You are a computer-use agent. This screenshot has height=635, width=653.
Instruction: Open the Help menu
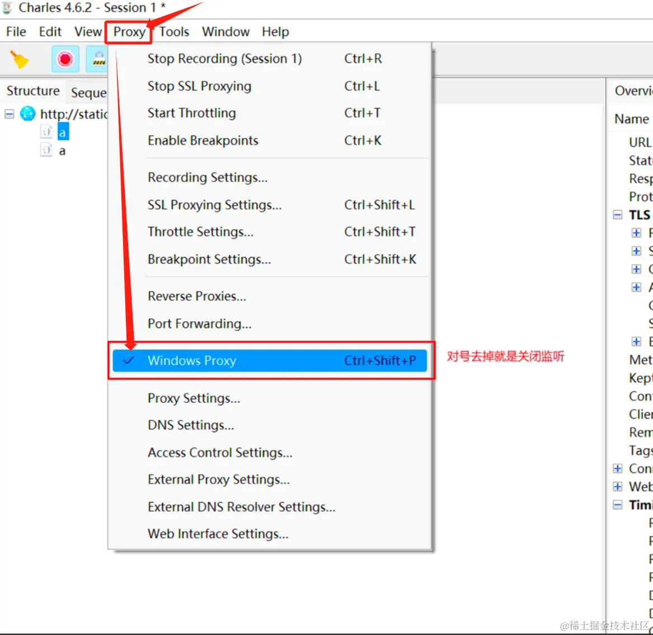[x=275, y=32]
